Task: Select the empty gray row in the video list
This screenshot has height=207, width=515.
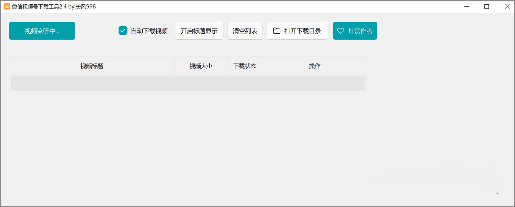Action: (188, 83)
